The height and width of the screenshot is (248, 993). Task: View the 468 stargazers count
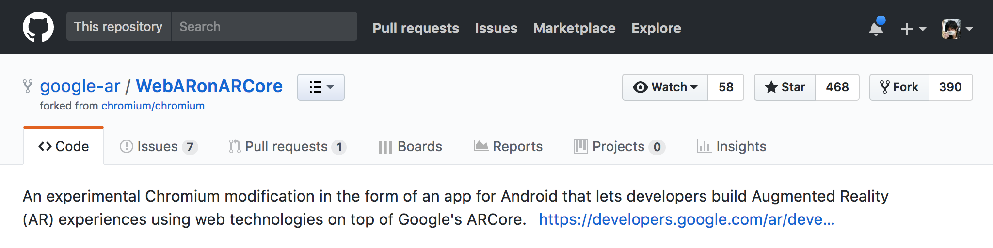837,87
